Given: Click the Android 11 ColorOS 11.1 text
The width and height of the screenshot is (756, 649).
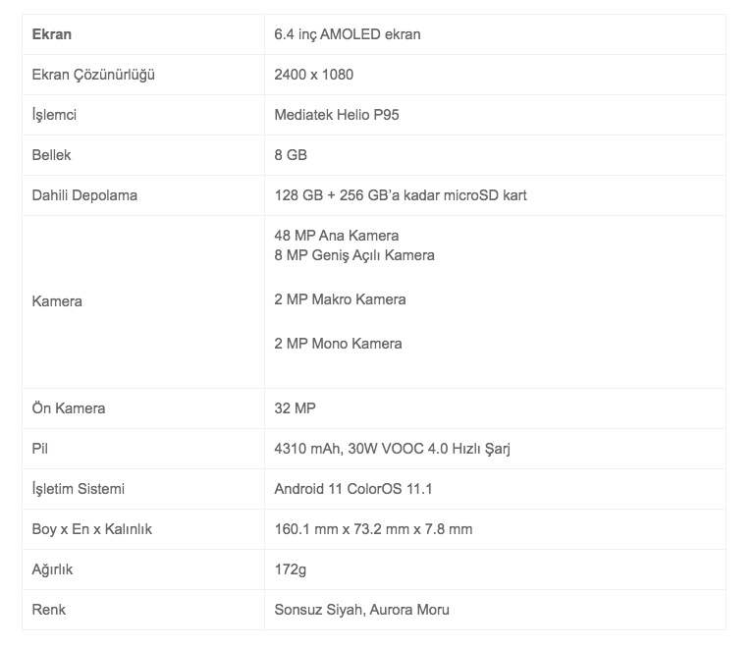Looking at the screenshot, I should coord(353,489).
